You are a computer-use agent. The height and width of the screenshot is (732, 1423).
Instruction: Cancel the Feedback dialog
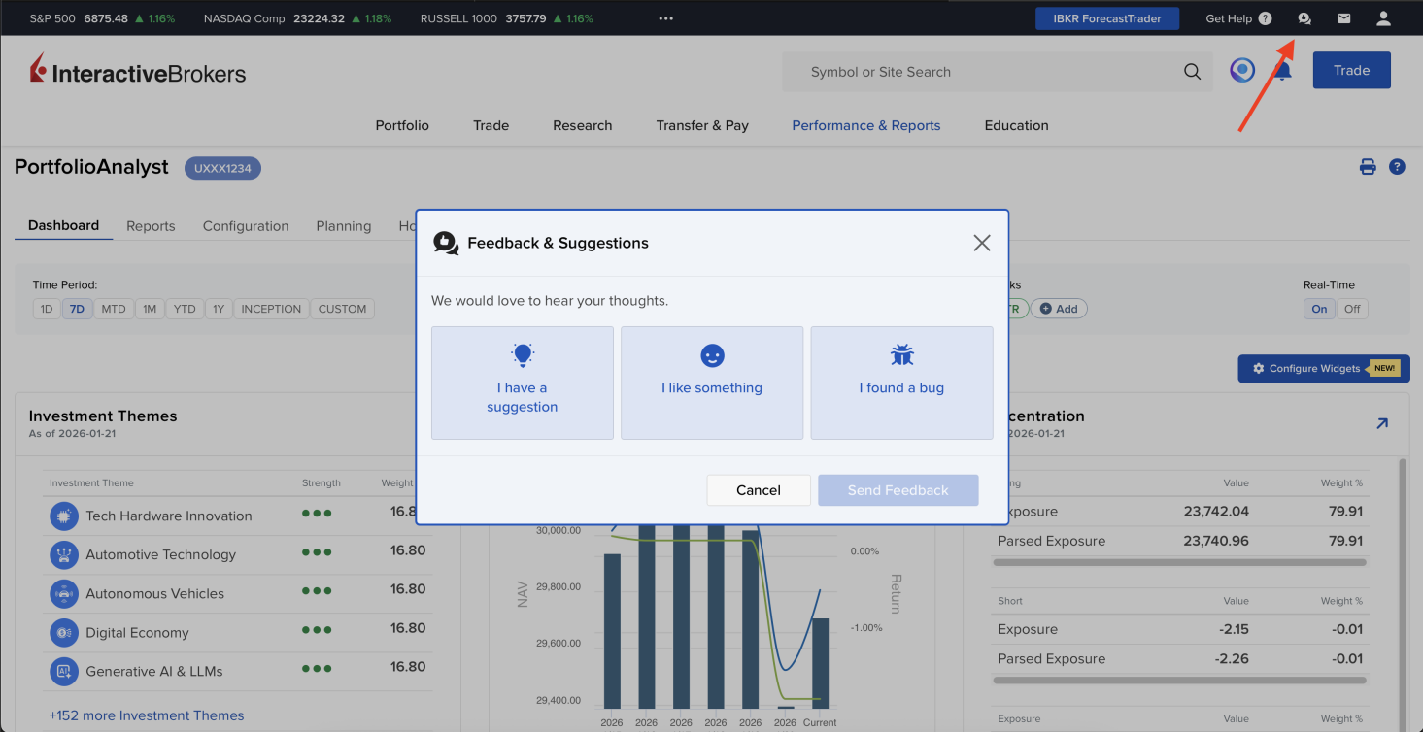(758, 490)
